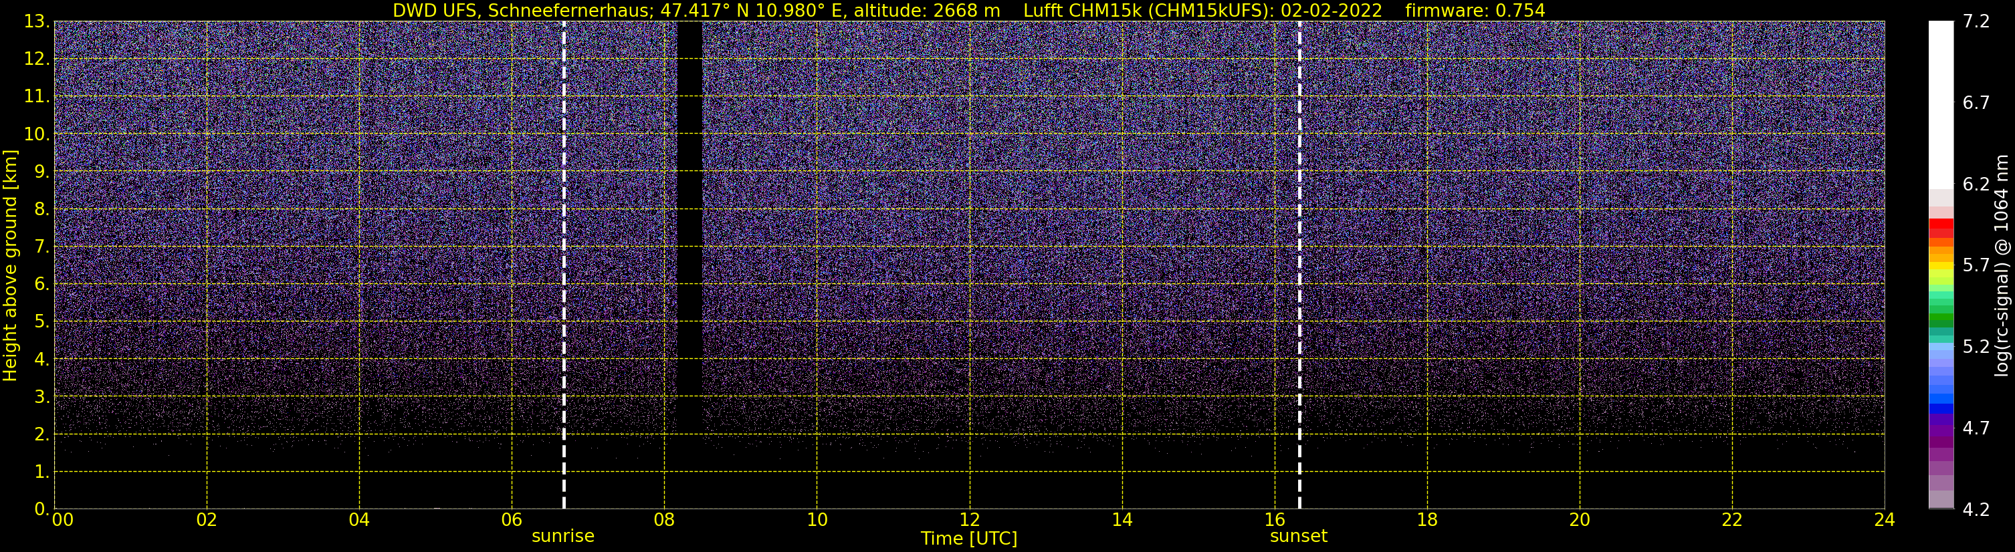Click the colorbar value label '6.7'
Screen dimensions: 2015x552
tap(1976, 103)
